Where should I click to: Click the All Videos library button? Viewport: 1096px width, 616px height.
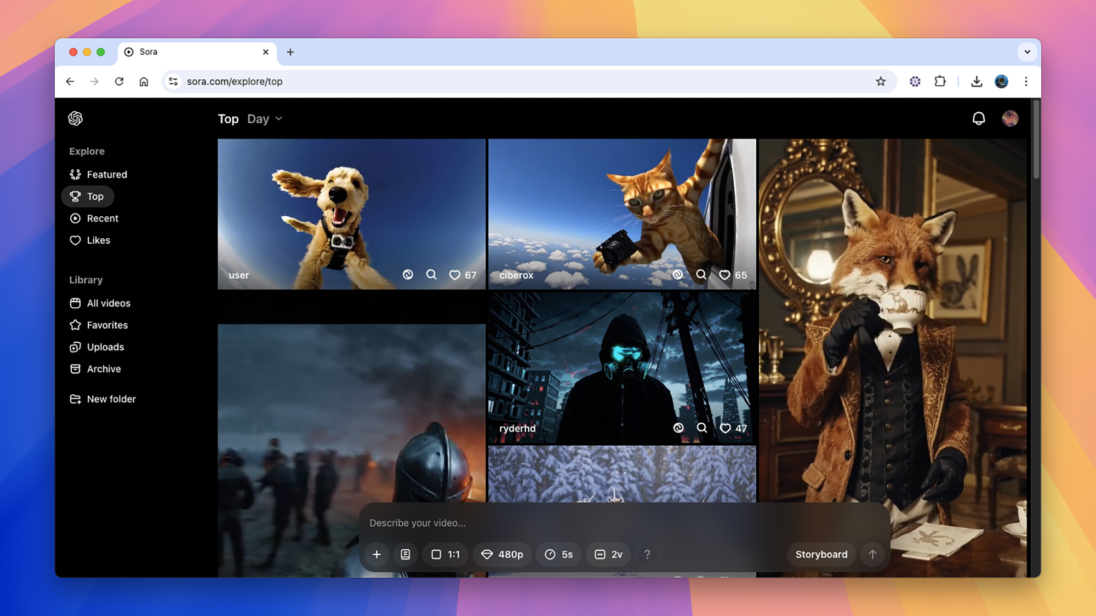coord(109,302)
